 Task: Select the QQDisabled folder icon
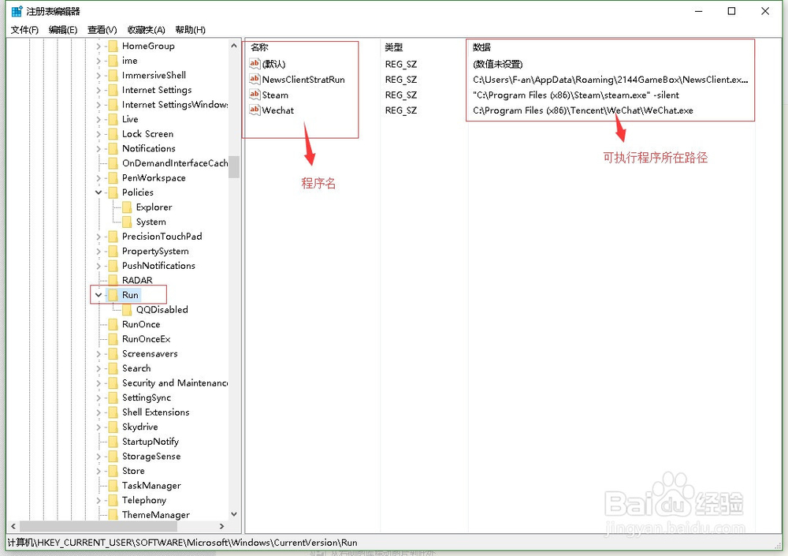coord(128,309)
